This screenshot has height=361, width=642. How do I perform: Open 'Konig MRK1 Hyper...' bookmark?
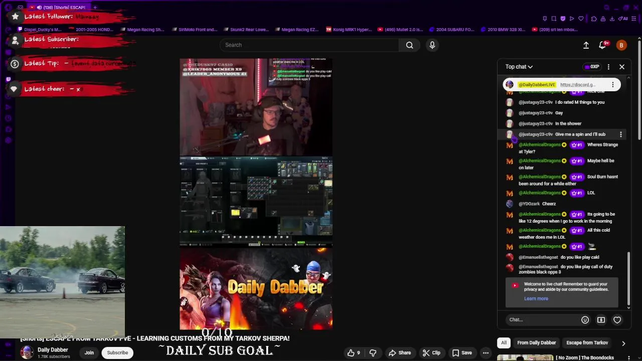pyautogui.click(x=349, y=30)
